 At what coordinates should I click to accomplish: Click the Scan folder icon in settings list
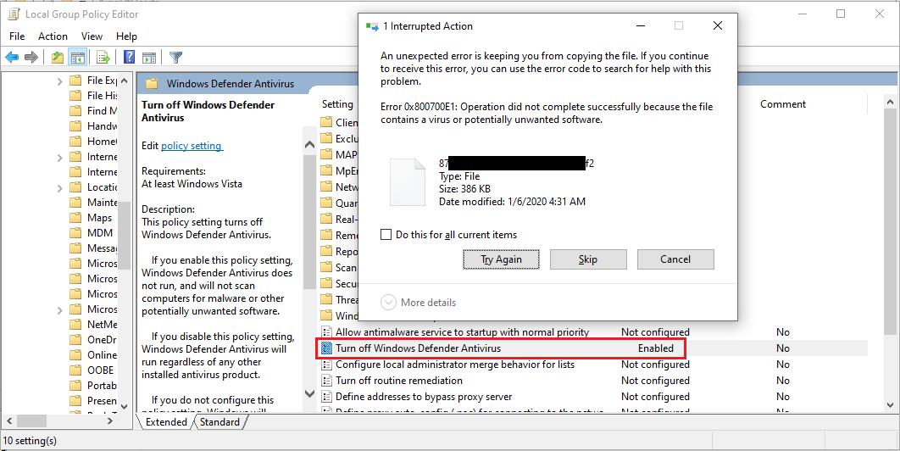tap(326, 267)
